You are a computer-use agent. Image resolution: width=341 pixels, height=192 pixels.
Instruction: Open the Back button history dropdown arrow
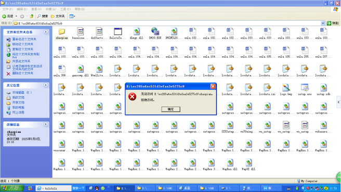pos(16,16)
